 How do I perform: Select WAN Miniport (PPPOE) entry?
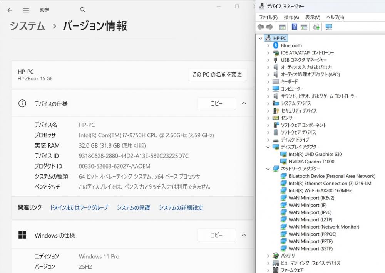[312, 234]
